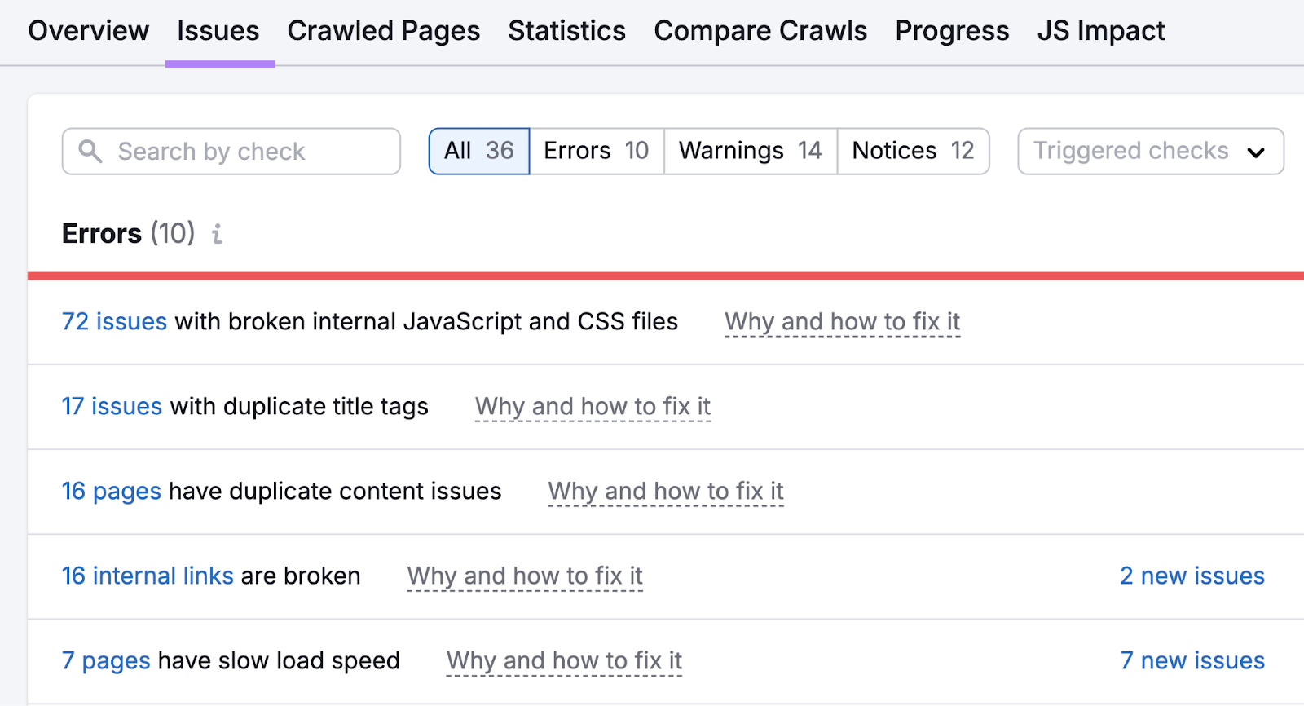Screen dimensions: 1304x706
Task: Filter issues by Warnings
Action: [749, 150]
